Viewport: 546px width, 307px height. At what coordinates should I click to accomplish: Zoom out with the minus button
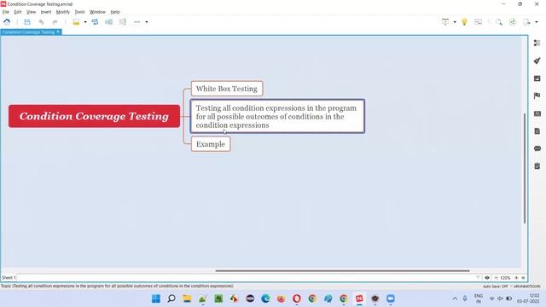point(496,278)
